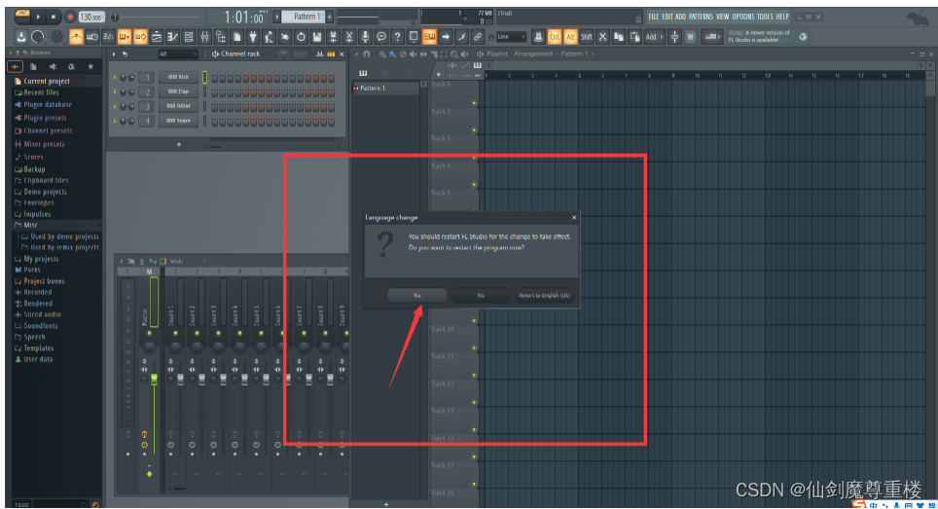
Task: Add new pattern with plus button
Action: click(x=330, y=17)
